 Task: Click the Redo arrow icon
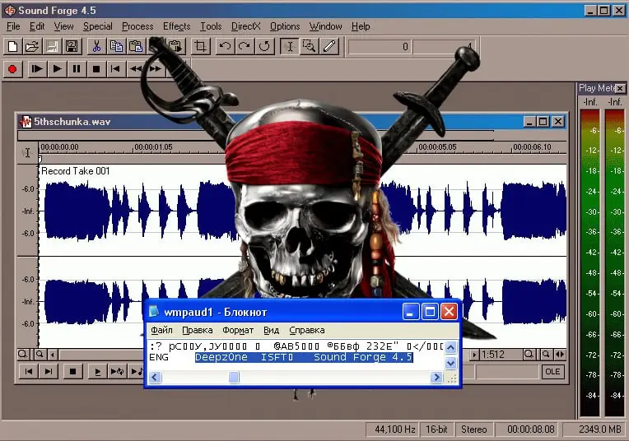click(245, 47)
